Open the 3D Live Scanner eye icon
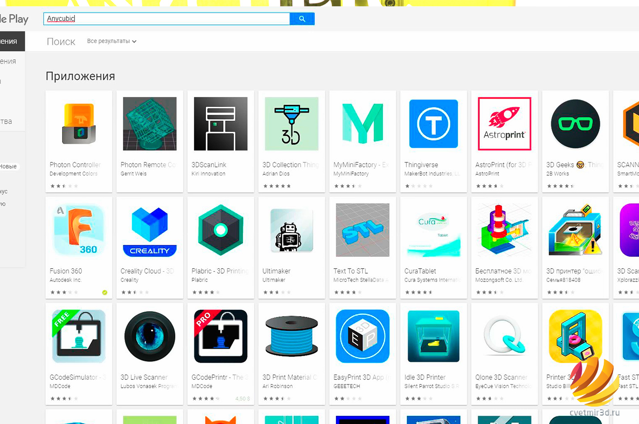Screen dimensions: 639x424 click(150, 336)
